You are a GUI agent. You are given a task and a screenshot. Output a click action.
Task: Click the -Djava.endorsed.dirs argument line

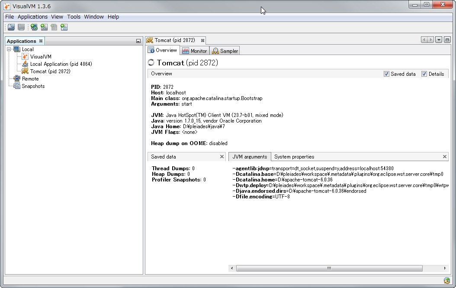pos(299,191)
